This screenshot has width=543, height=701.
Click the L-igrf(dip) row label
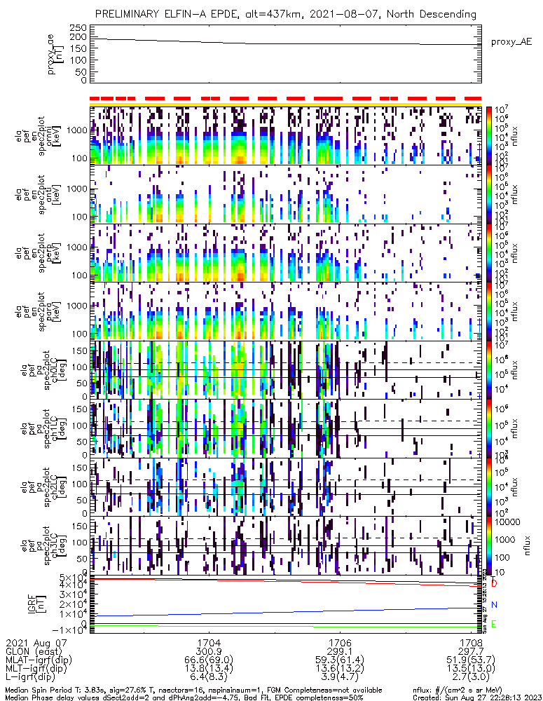coord(35,678)
